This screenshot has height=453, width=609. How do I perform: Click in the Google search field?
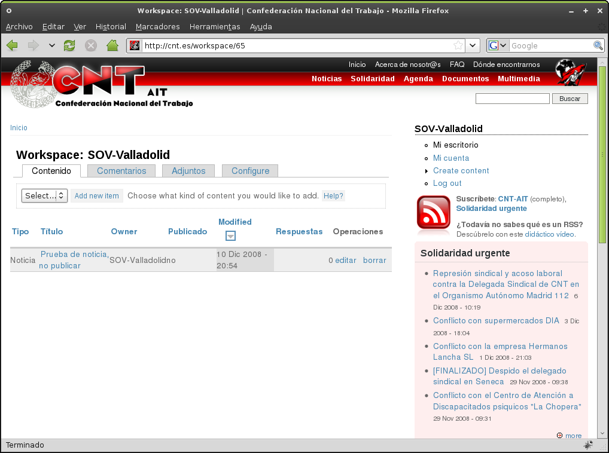[x=551, y=46]
